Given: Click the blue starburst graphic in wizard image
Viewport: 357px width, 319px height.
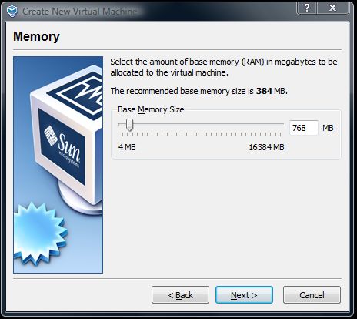Looking at the screenshot, I should pyautogui.click(x=39, y=233).
